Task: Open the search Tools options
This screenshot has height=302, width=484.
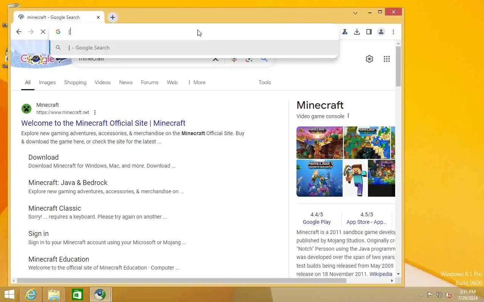Action: (265, 82)
